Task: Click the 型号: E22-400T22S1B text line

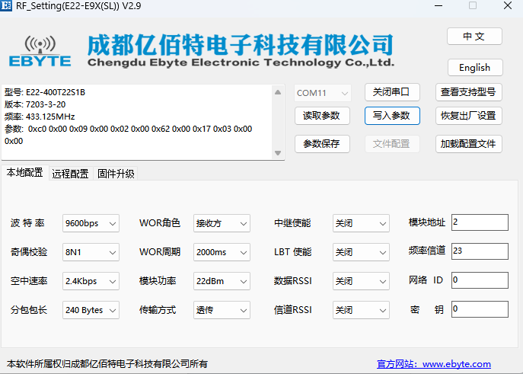Action: pos(45,92)
